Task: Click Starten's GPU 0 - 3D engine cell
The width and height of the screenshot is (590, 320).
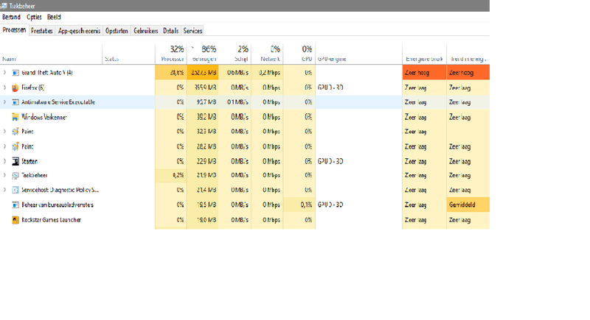Action: coord(358,161)
